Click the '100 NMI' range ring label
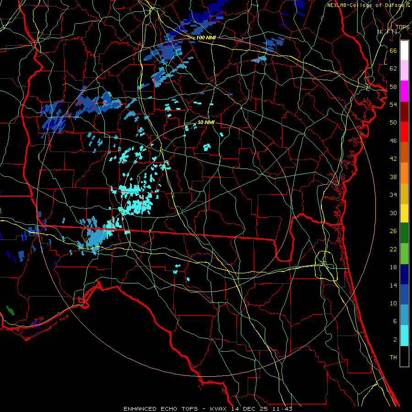412x412 pixels. tap(206, 38)
